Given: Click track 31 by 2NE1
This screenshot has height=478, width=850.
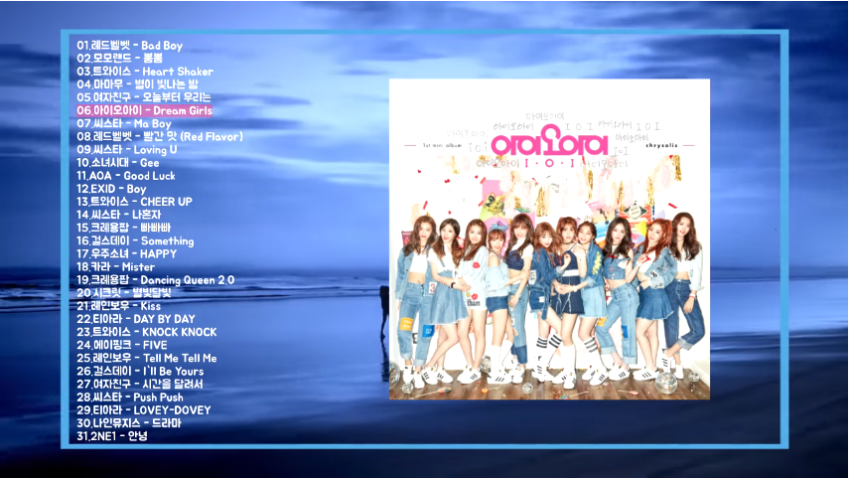Looking at the screenshot, I should 111,435.
